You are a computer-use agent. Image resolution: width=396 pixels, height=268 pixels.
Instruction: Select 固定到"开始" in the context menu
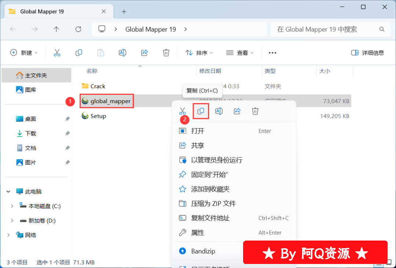[x=234, y=175]
